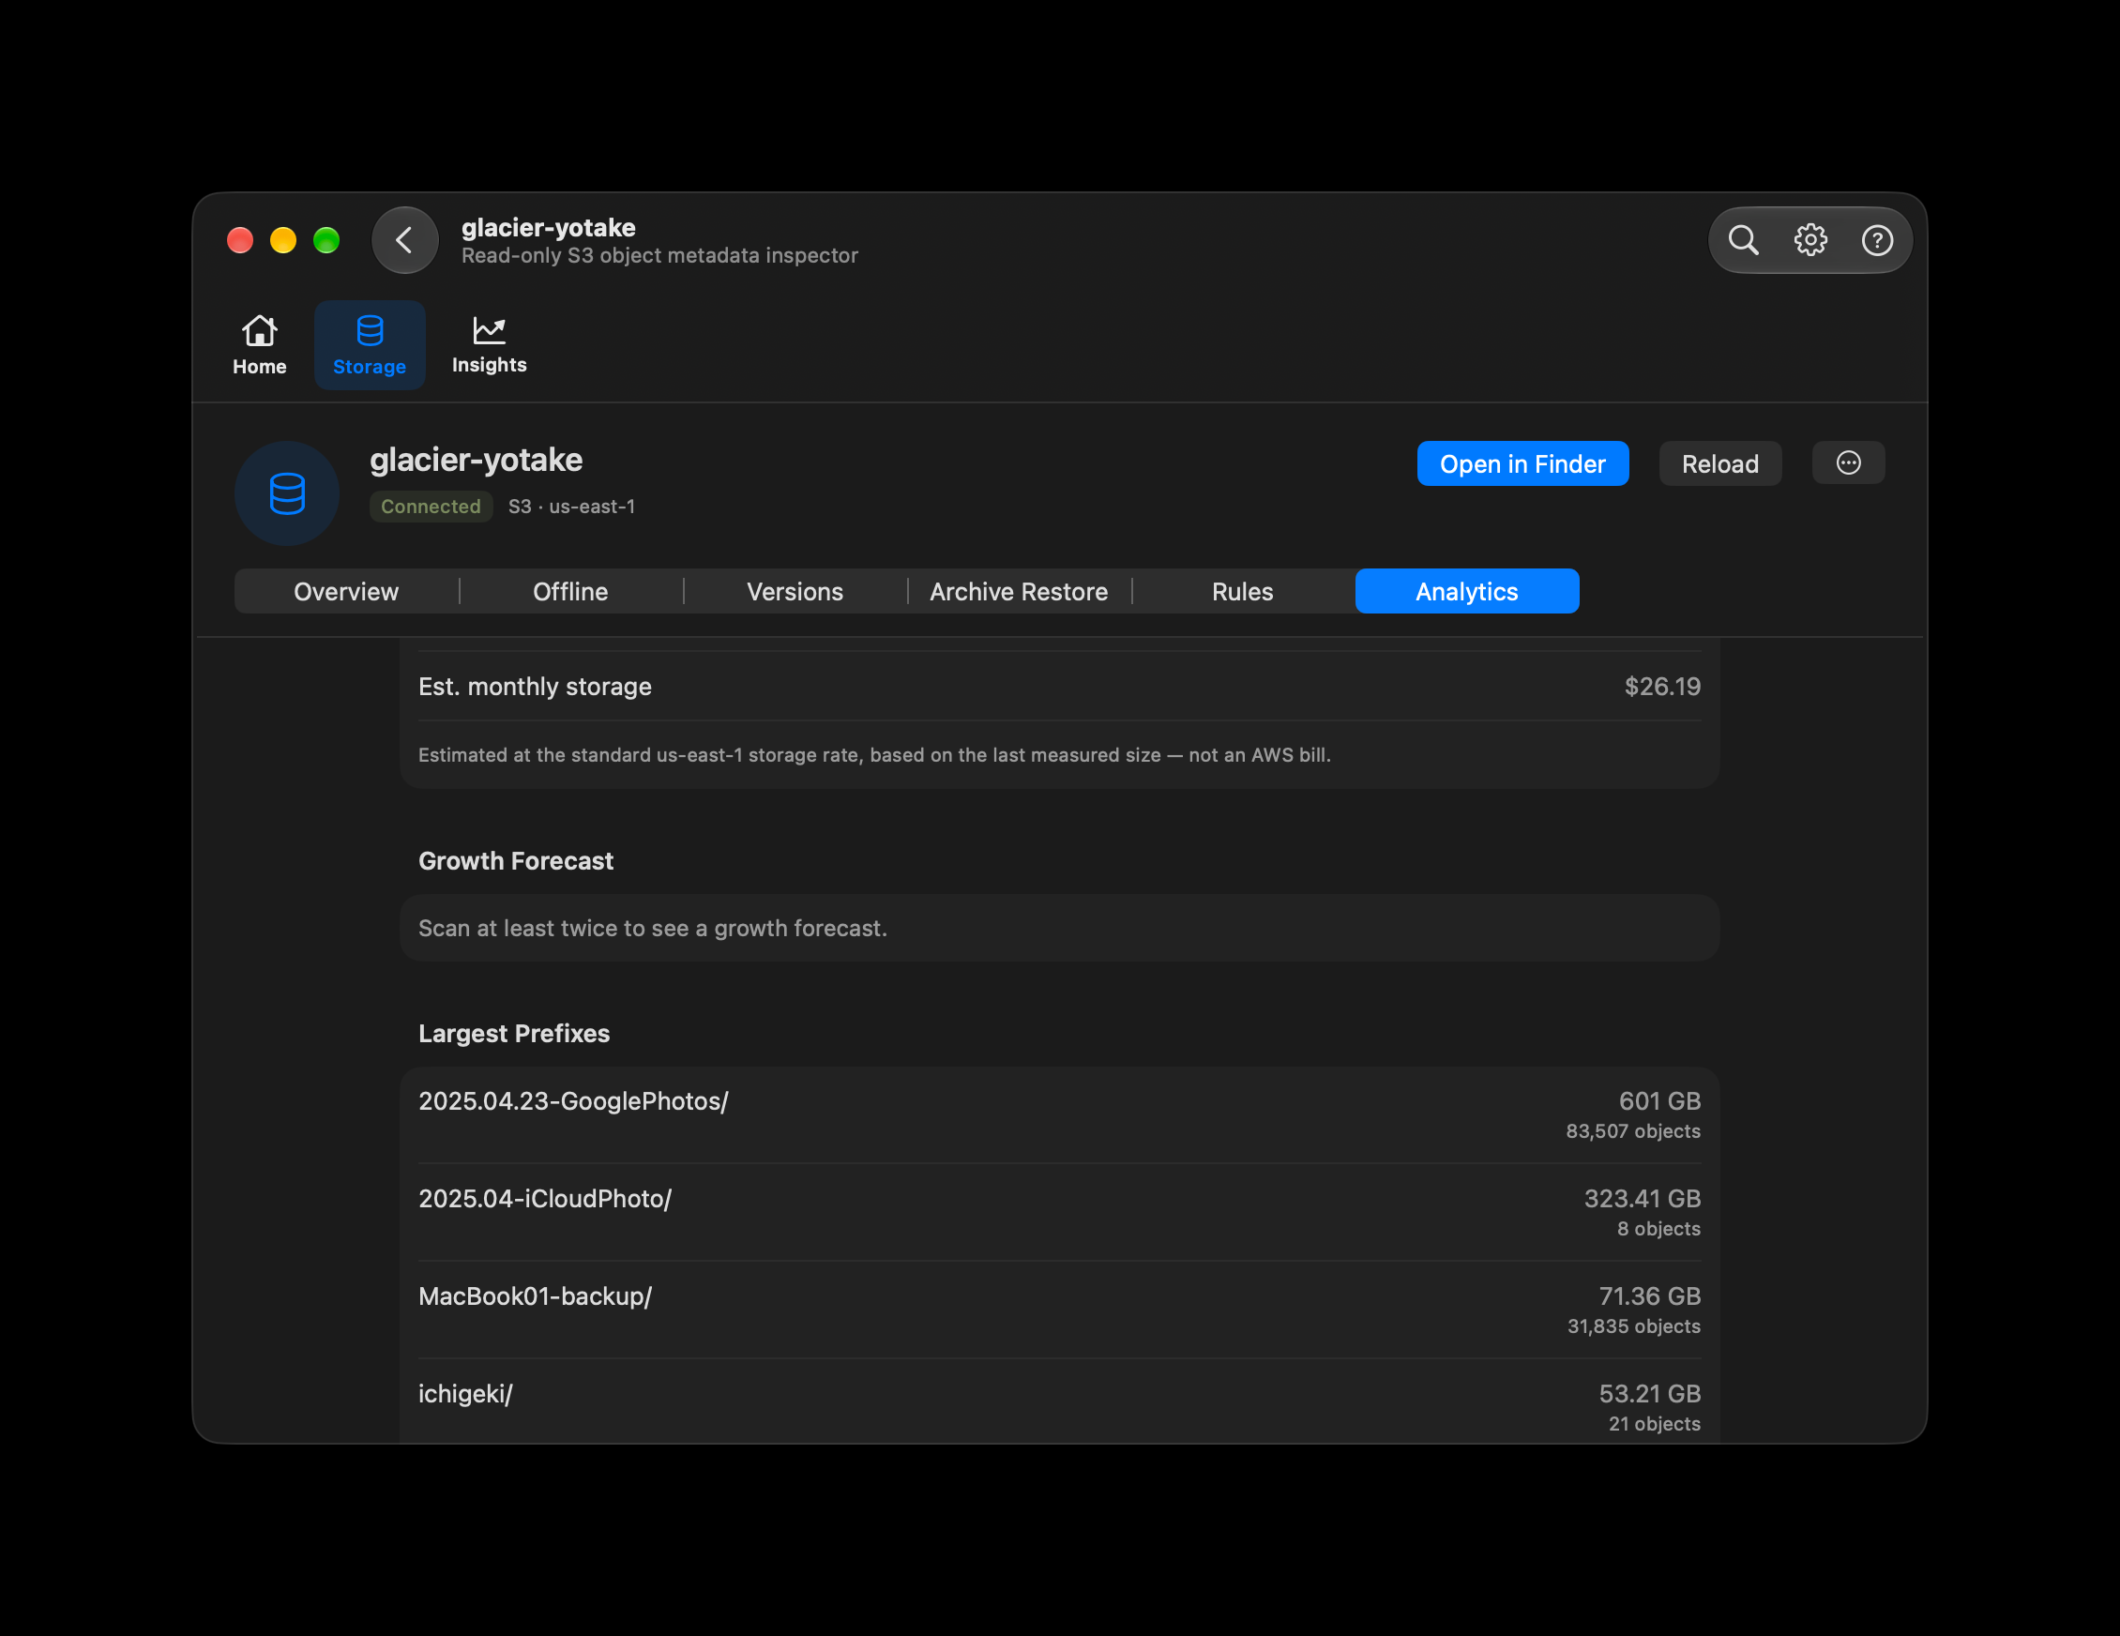Image resolution: width=2120 pixels, height=1636 pixels.
Task: Open the Archive Restore tab
Action: pyautogui.click(x=1020, y=591)
